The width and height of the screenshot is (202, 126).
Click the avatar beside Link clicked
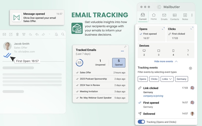pos(192,88)
